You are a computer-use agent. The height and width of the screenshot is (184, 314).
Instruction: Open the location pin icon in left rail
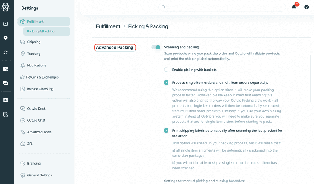(6, 38)
